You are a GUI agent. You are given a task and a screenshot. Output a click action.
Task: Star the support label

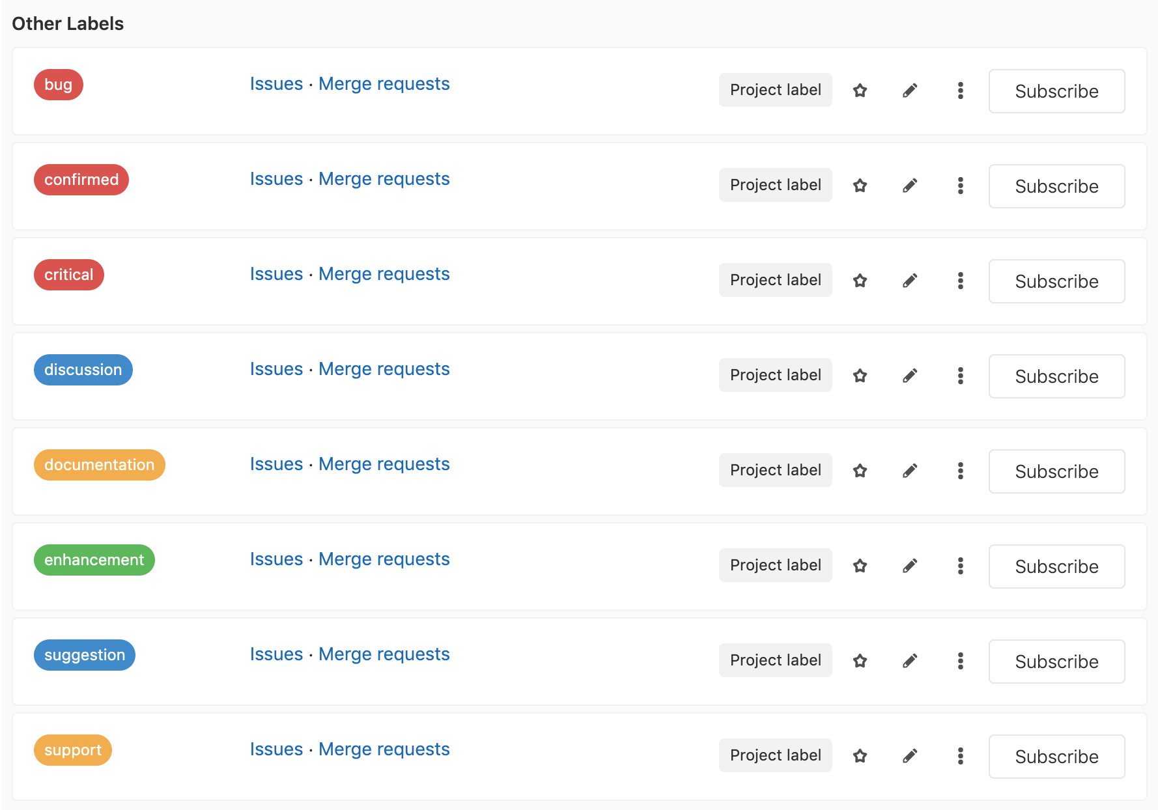point(860,756)
